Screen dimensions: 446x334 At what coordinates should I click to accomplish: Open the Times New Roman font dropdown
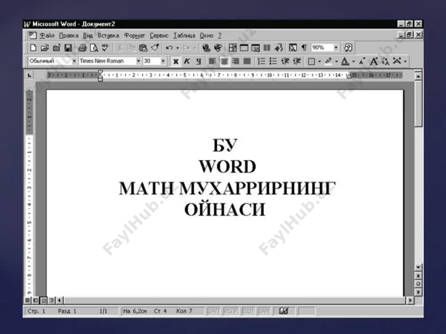pyautogui.click(x=138, y=61)
